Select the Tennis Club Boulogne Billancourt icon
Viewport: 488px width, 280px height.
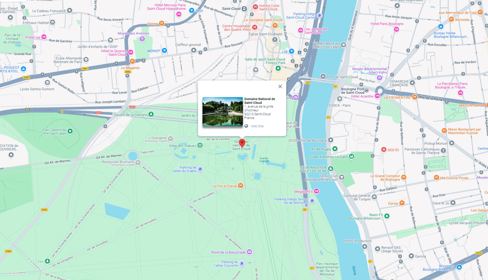[342, 177]
